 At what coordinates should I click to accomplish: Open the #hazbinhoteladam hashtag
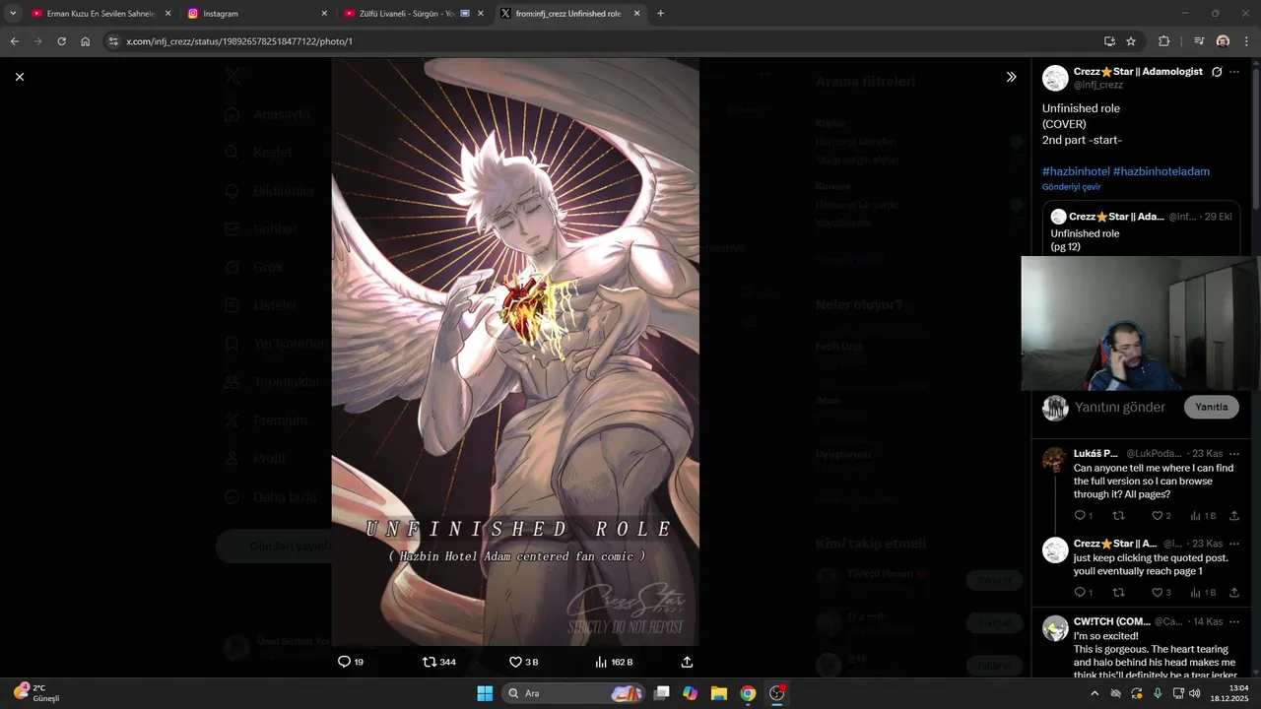click(x=1161, y=171)
